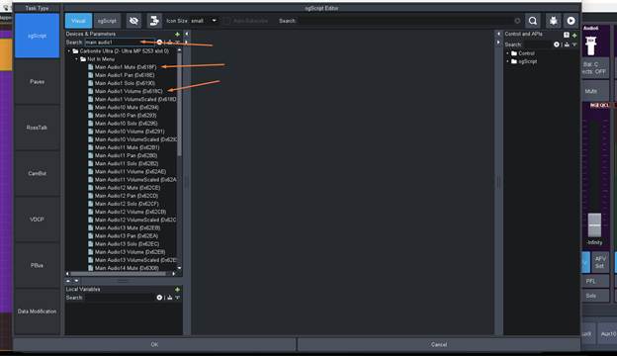Click the magnifier search button in toolbar

tap(533, 21)
